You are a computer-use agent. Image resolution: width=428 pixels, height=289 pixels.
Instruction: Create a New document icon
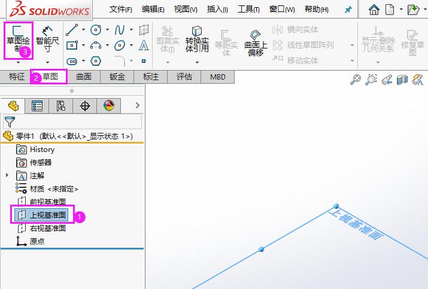390,10
